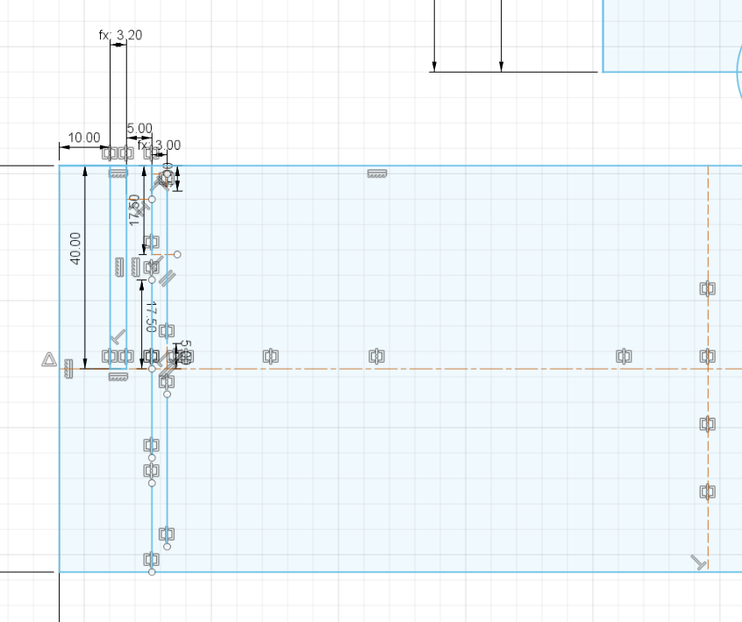
Task: Click the topmost constraint icon on vertical dashed line
Action: tap(707, 288)
